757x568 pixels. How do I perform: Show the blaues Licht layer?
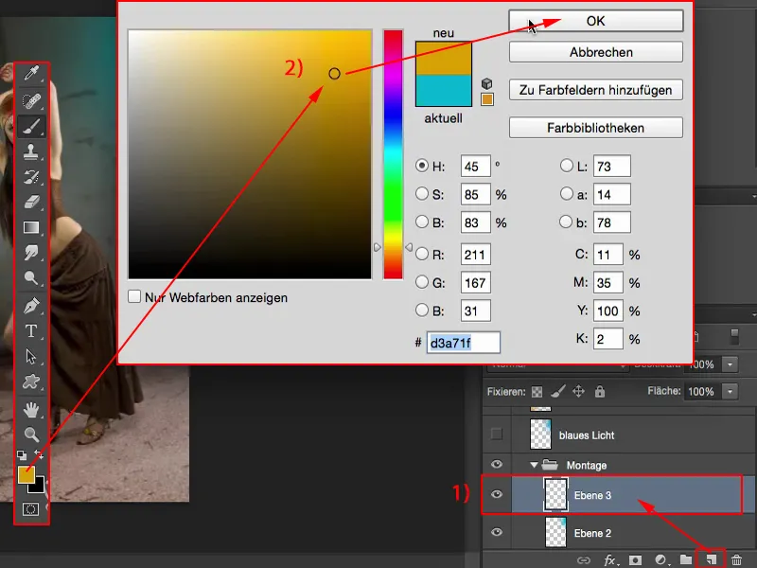coord(496,435)
